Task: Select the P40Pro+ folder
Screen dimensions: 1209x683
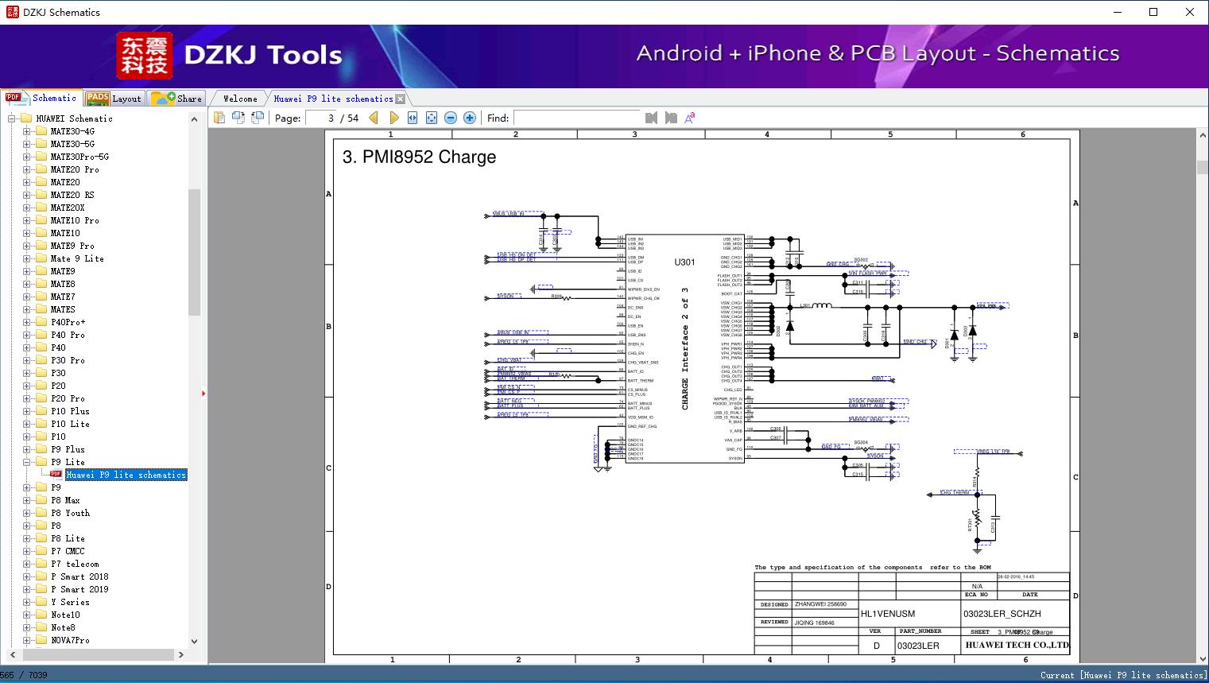Action: 68,322
